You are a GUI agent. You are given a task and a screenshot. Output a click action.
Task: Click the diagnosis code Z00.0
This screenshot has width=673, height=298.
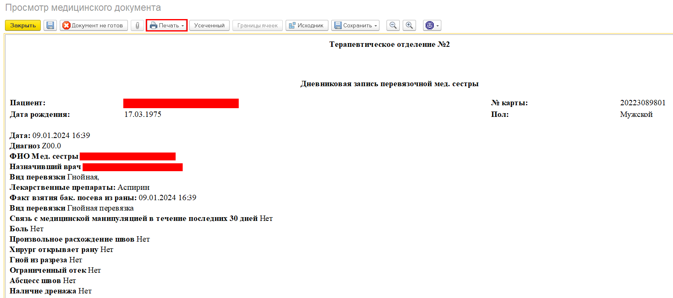point(51,146)
